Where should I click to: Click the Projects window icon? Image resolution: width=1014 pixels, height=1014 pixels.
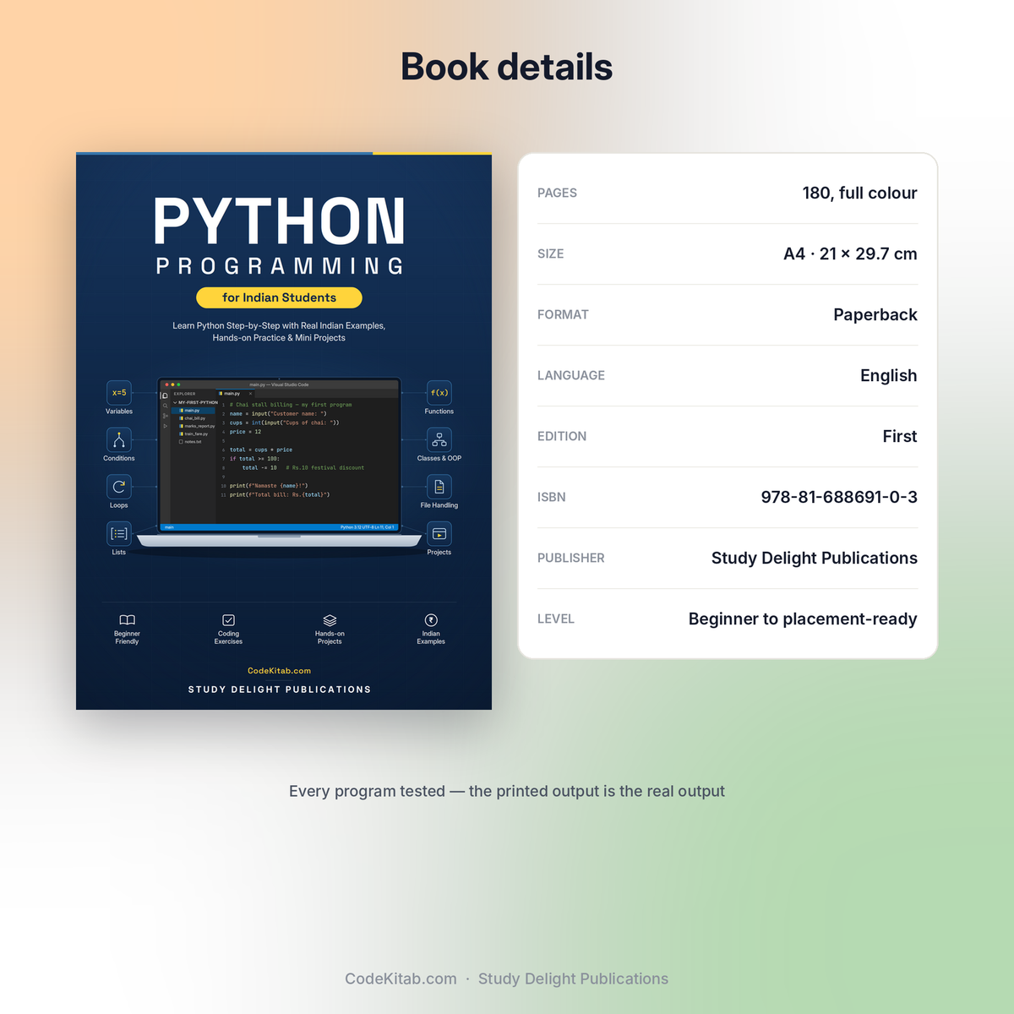point(439,533)
